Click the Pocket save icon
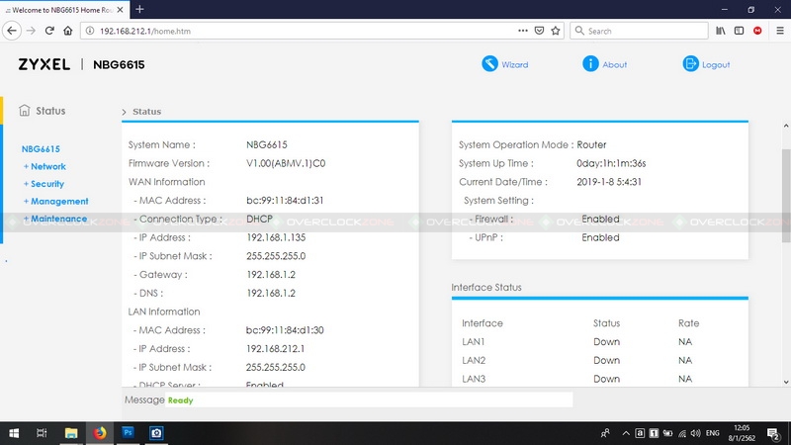Viewport: 791px width, 445px height. 539,31
